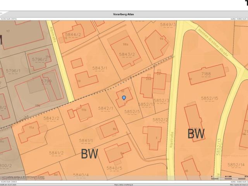Screen dimensions: 248x186
Task: Select parcel label 5841/2
Action: pos(56,153)
